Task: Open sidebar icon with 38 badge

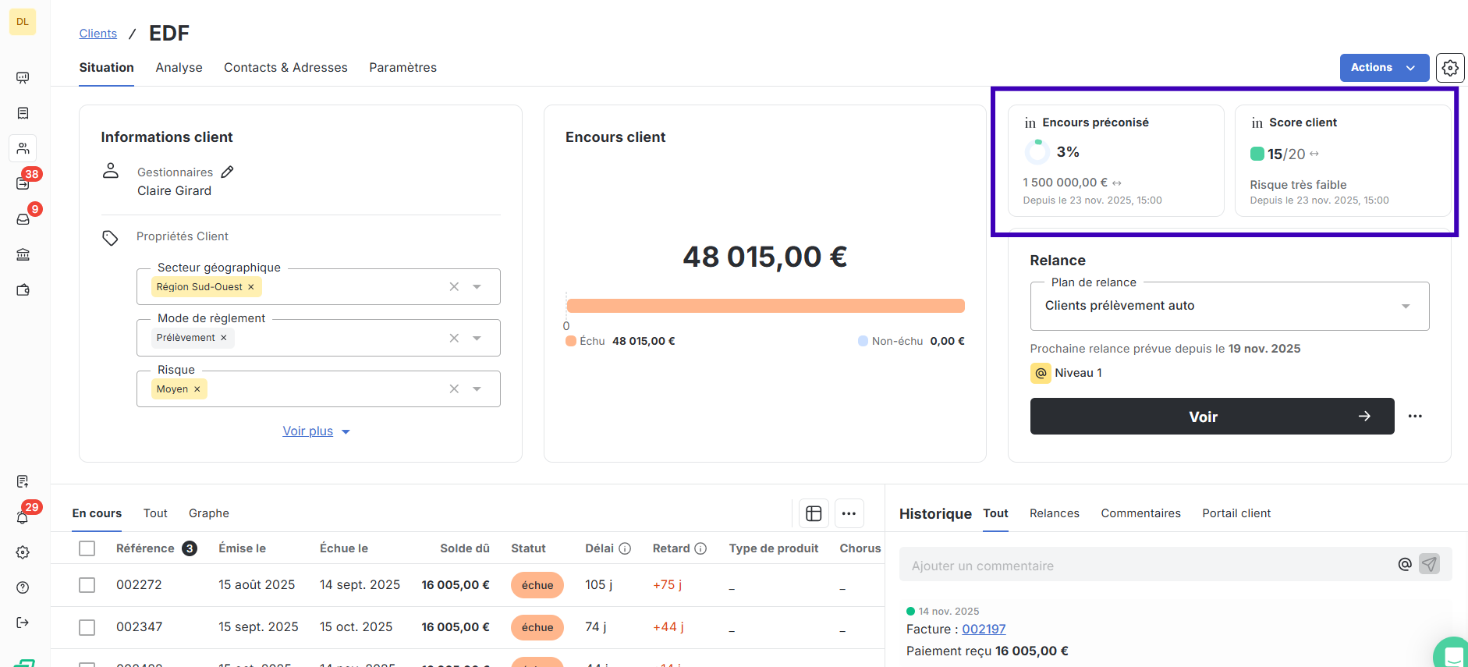Action: 23,183
